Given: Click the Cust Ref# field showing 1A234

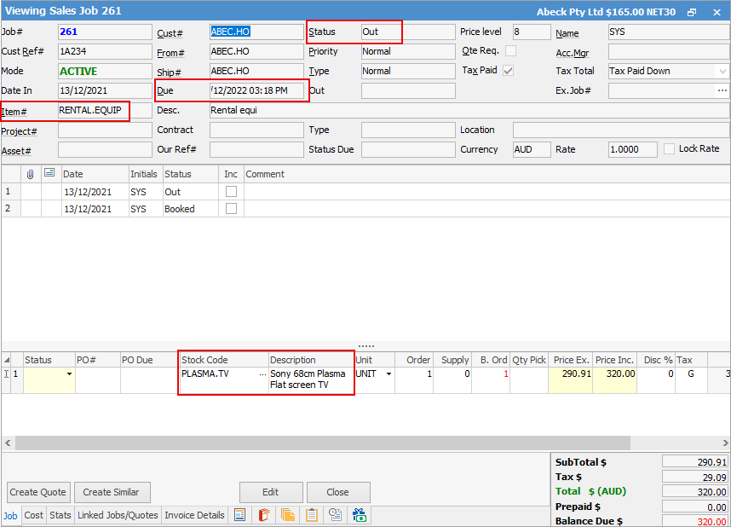Looking at the screenshot, I should pos(105,51).
